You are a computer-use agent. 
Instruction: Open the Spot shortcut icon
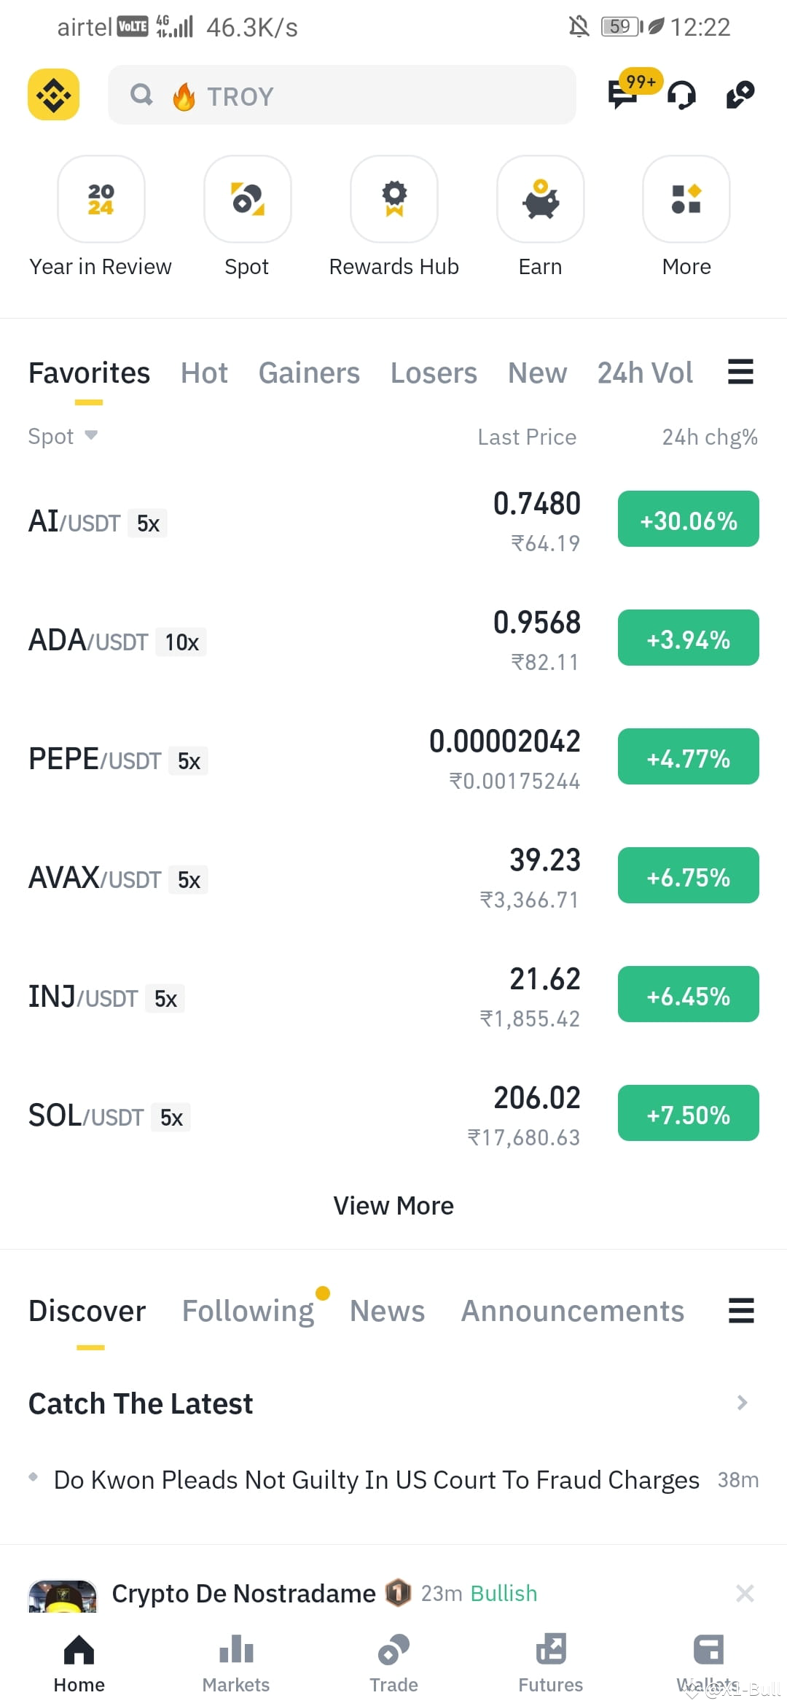[248, 199]
